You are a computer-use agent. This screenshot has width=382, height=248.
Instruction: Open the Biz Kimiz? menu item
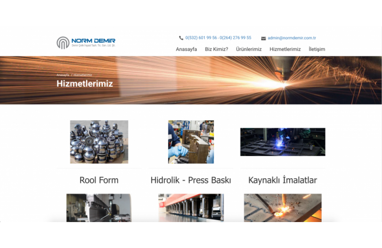click(216, 49)
